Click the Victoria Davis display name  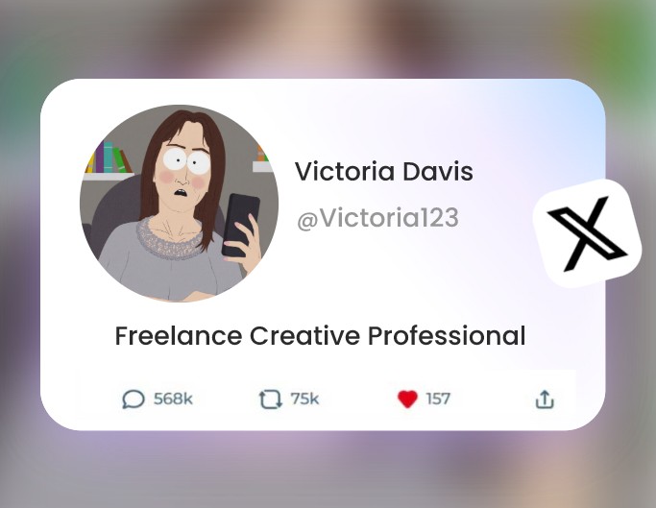point(383,172)
